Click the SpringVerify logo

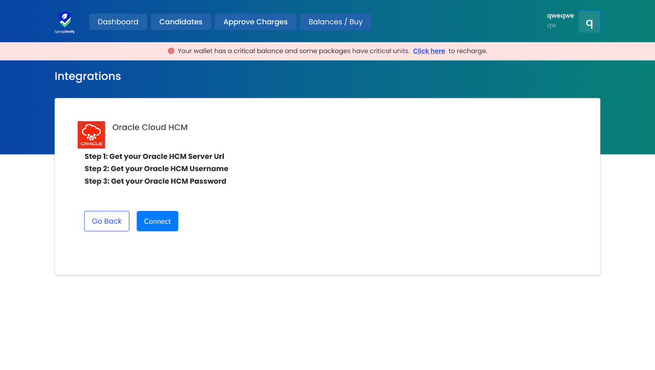click(x=65, y=22)
